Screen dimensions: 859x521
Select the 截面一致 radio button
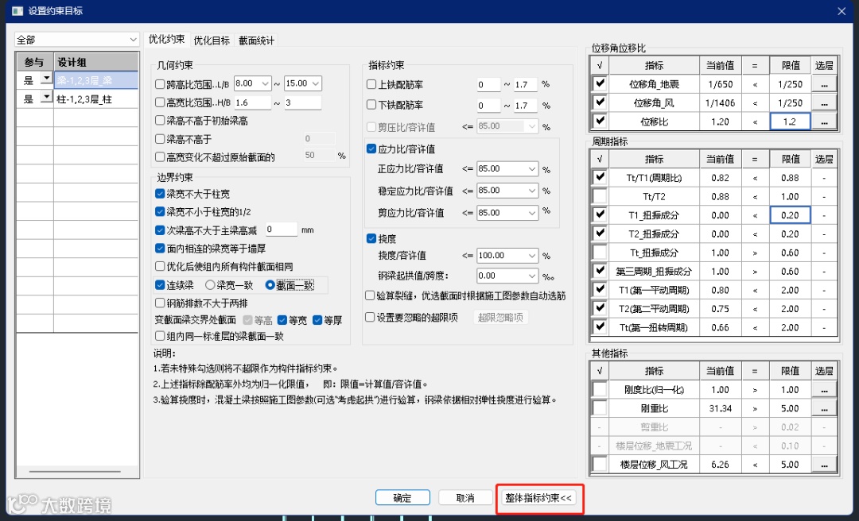pyautogui.click(x=270, y=285)
